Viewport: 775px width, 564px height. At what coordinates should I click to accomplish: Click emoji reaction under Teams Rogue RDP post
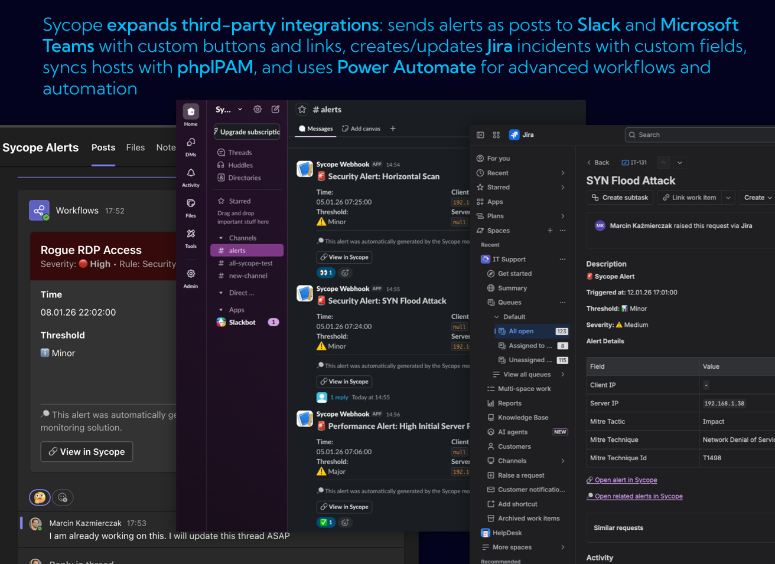[40, 497]
